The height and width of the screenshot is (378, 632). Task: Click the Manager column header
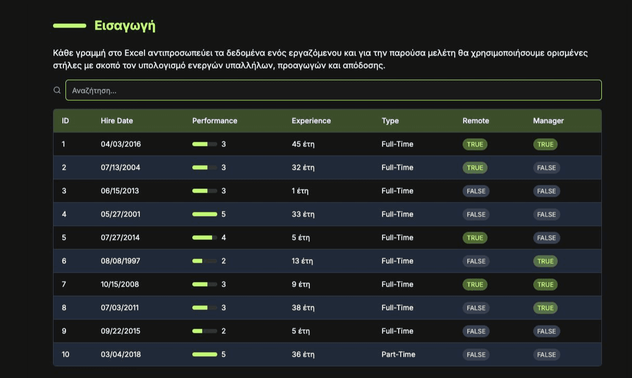(x=548, y=120)
